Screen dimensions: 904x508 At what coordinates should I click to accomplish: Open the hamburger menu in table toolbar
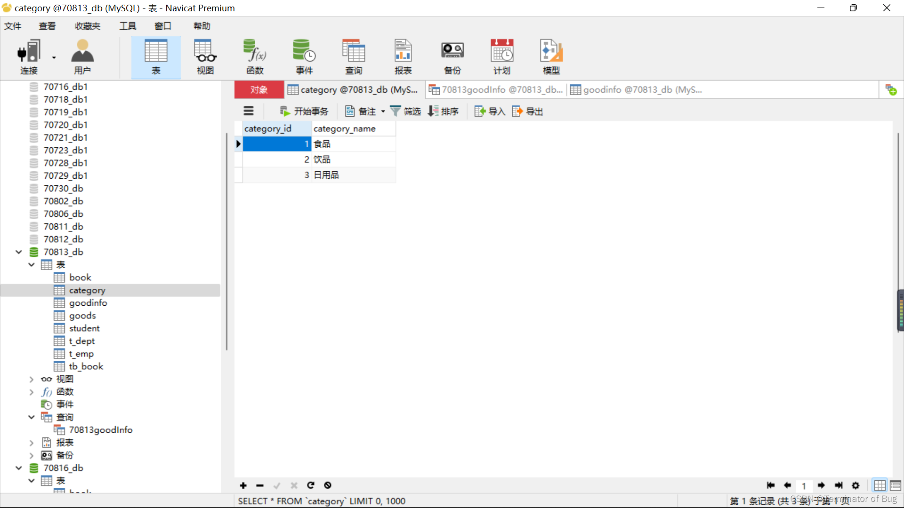[249, 111]
